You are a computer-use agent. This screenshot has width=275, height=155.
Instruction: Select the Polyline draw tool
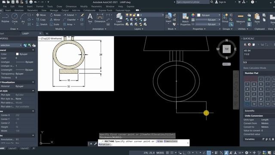click(5, 18)
